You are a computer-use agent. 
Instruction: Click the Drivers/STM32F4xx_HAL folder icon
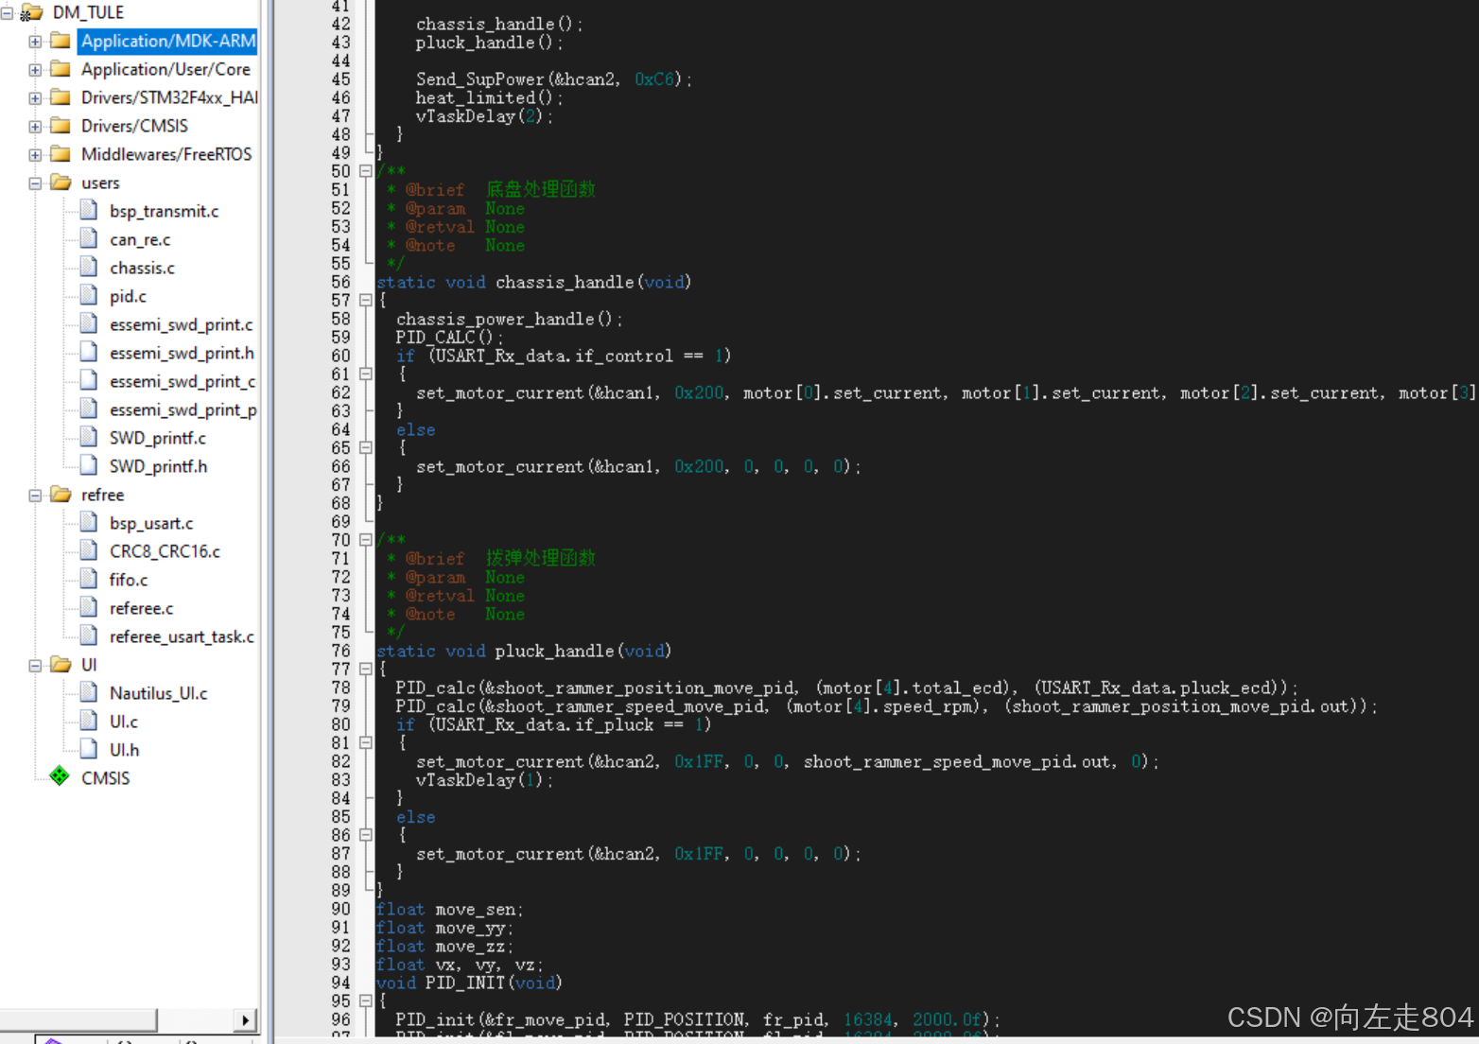61,97
